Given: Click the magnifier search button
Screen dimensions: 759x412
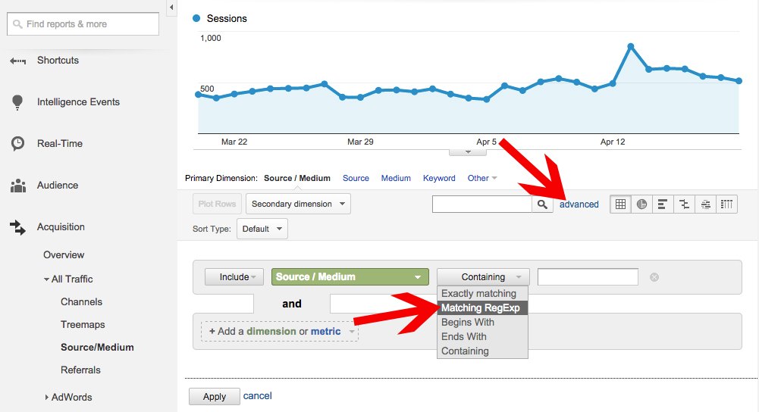Looking at the screenshot, I should coord(542,204).
